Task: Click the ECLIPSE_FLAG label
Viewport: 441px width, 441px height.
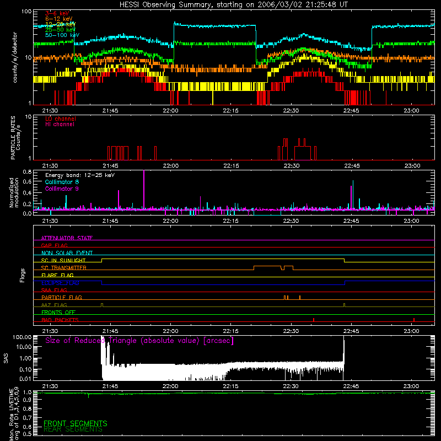Action: coord(60,283)
